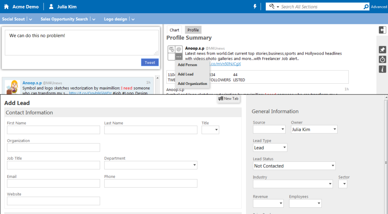Click the pin icon in the right sidebar
The height and width of the screenshot is (214, 388).
(382, 50)
